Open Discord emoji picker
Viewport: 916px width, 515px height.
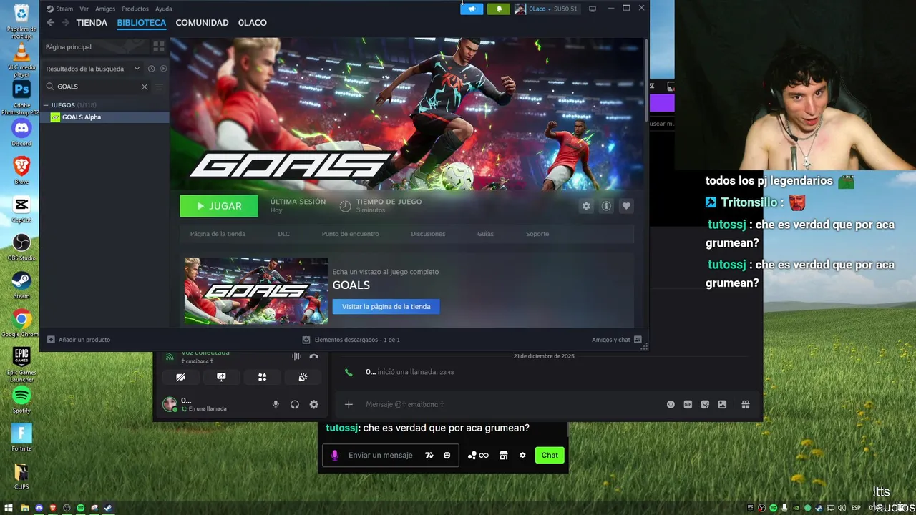(671, 404)
